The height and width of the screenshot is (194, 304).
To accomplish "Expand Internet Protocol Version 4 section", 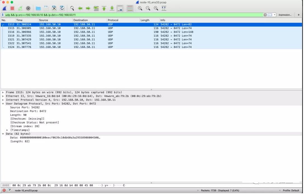I will 3,100.
